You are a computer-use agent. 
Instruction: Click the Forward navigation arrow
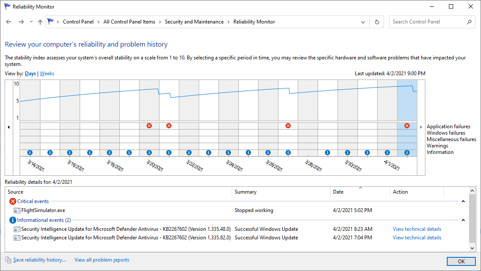coord(21,22)
